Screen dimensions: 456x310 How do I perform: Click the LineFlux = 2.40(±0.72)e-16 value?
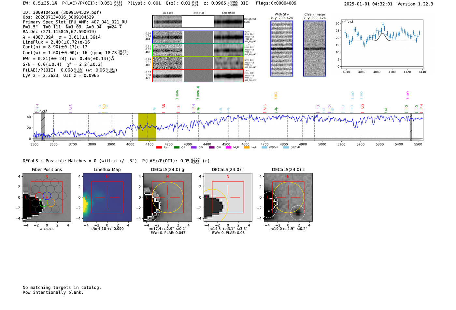click(x=56, y=42)
